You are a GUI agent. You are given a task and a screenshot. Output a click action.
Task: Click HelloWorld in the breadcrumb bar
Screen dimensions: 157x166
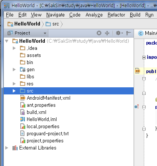click(x=27, y=24)
